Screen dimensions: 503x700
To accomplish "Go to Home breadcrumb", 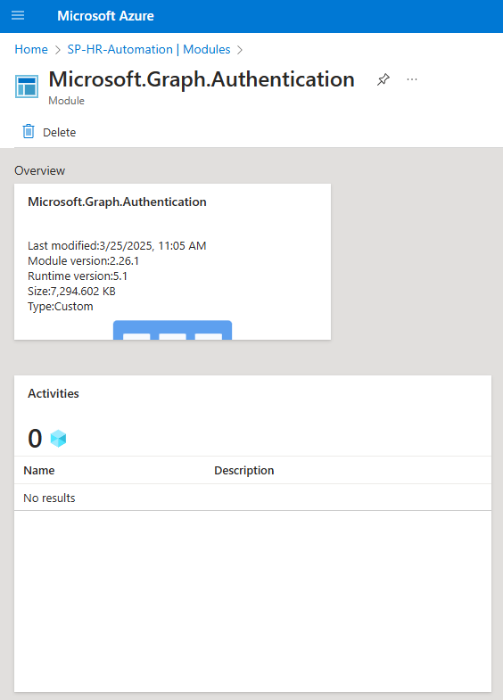I will pos(31,49).
